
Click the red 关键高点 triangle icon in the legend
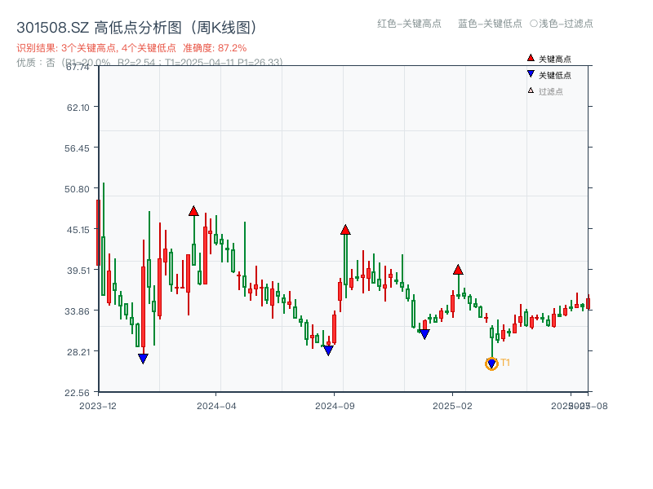click(529, 58)
